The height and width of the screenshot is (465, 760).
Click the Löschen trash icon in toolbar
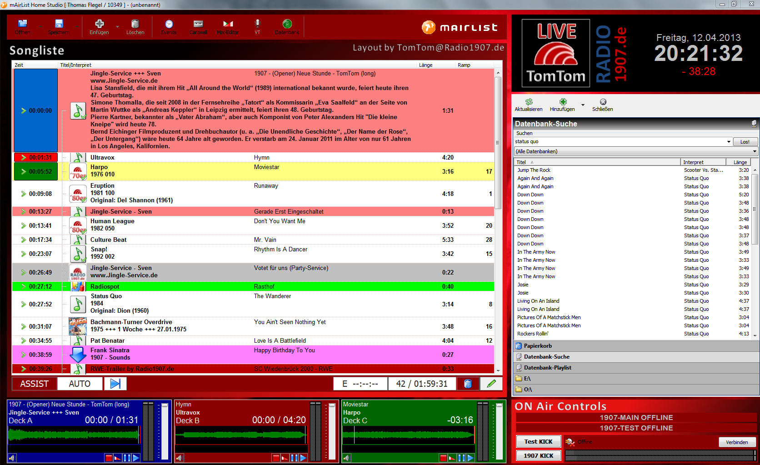(135, 24)
